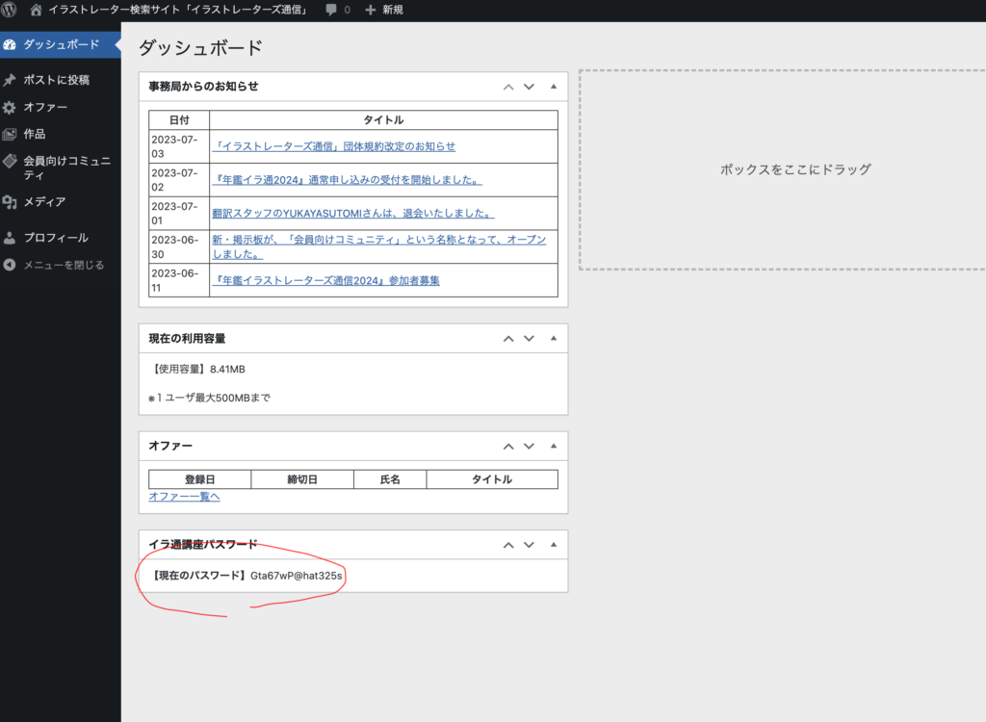Click site name イラストレーターズ通信 in admin bar

178,10
